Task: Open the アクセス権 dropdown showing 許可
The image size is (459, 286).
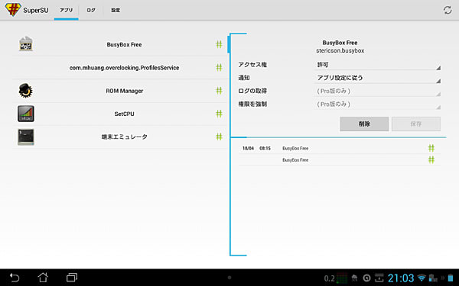Action: [378, 65]
